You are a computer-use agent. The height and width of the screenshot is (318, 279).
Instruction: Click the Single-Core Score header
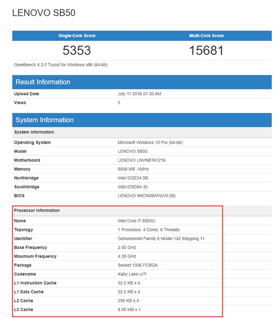click(77, 36)
